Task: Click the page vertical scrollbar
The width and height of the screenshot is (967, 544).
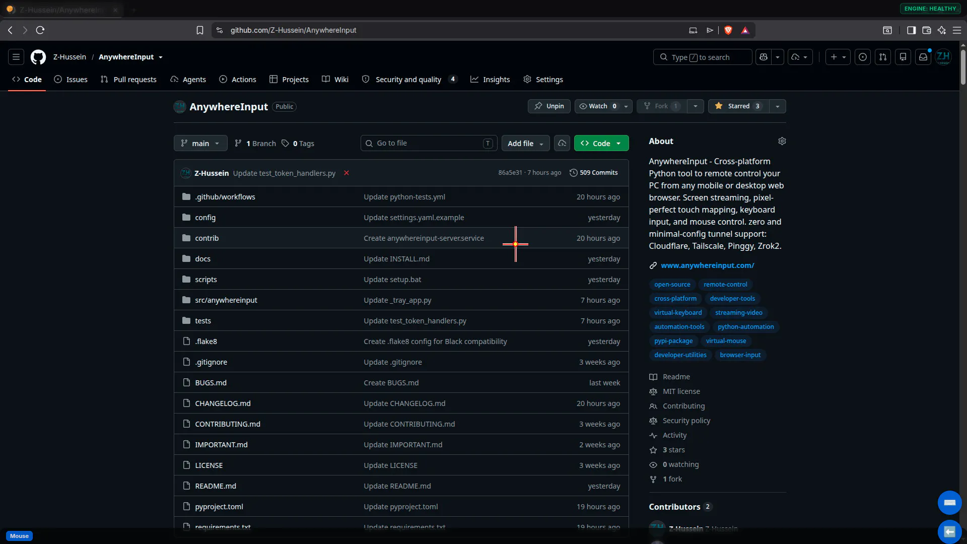Action: [963, 64]
